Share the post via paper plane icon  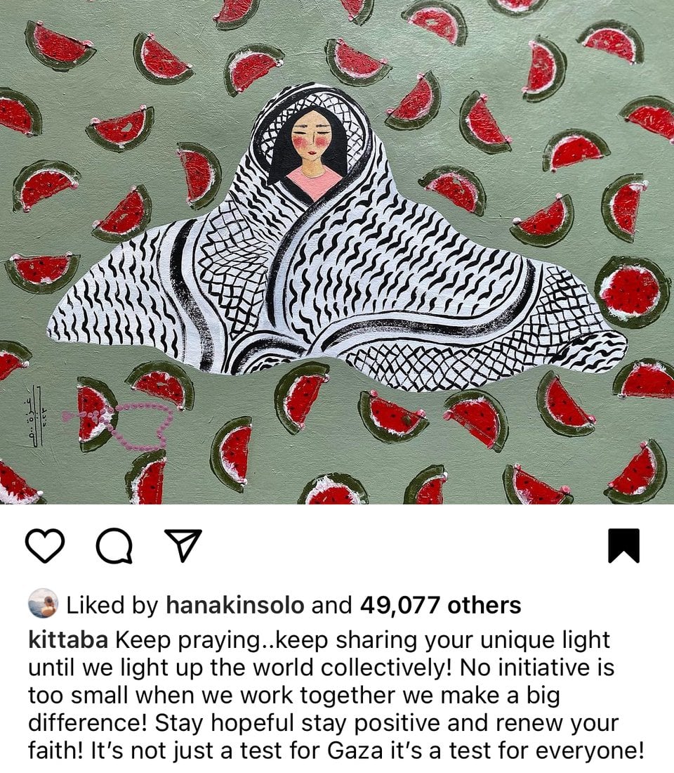[x=183, y=545]
